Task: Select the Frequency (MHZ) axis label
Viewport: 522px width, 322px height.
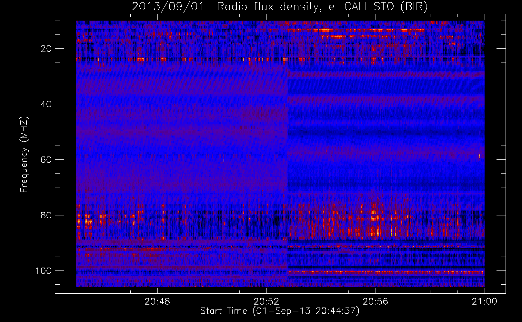Action: (x=24, y=154)
